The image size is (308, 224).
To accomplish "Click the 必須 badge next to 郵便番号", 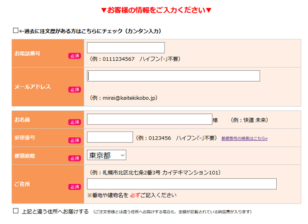I will pyautogui.click(x=74, y=140).
